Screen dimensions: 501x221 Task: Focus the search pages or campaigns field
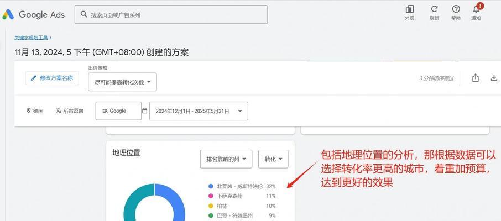[171, 14]
